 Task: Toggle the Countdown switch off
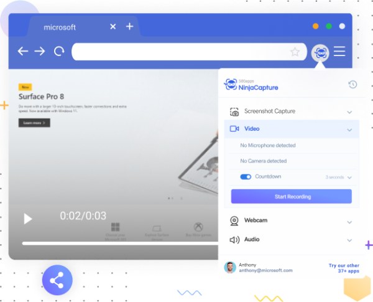click(x=246, y=177)
